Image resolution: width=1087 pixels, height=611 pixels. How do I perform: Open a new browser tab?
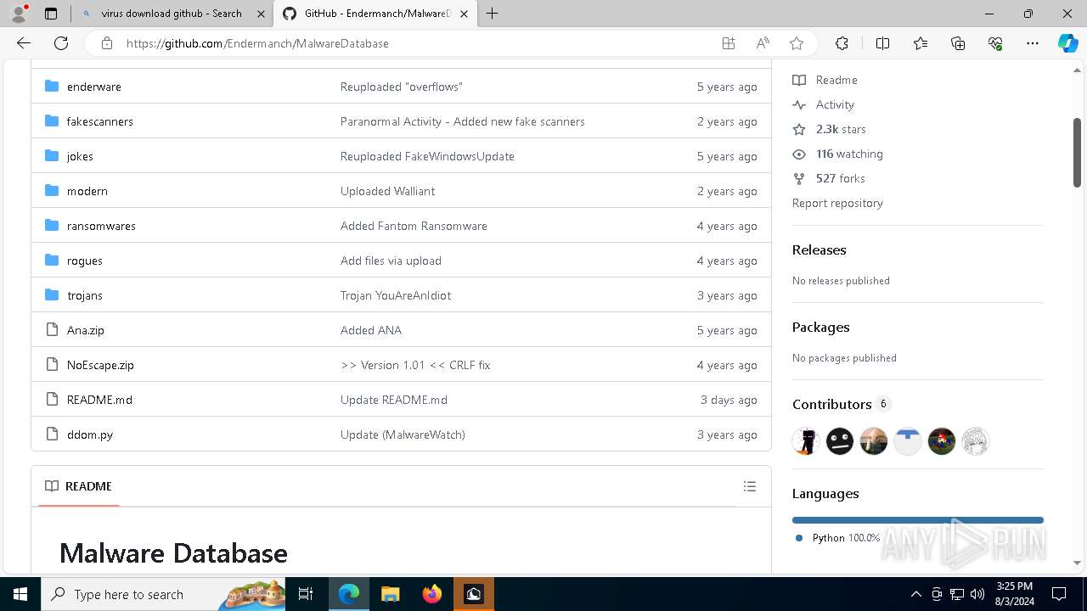[x=493, y=14]
